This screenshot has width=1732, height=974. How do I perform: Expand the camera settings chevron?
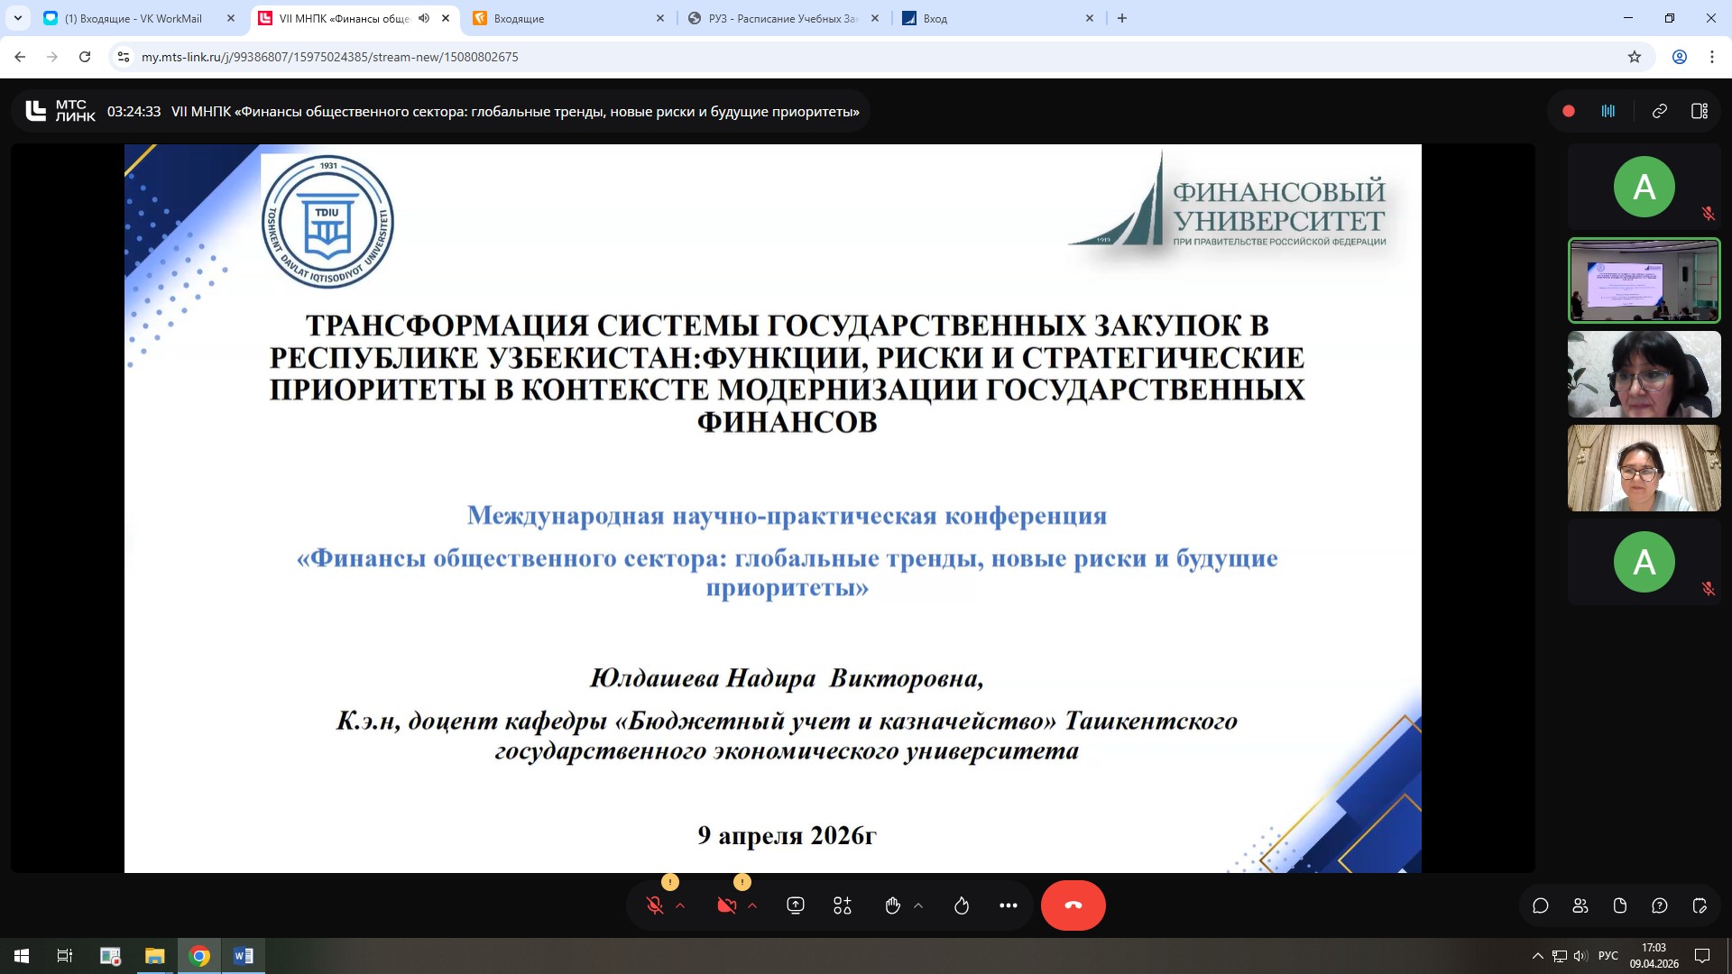click(752, 905)
